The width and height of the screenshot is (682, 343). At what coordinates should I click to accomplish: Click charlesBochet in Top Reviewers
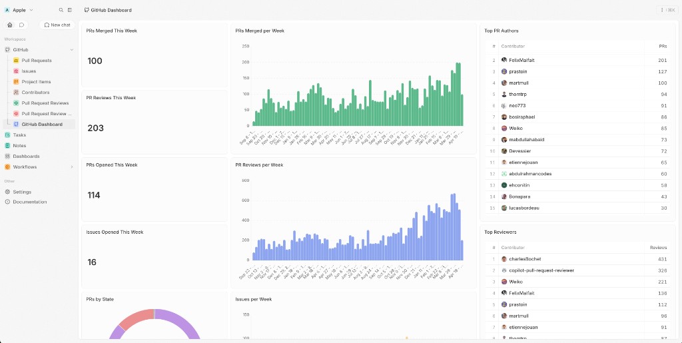click(x=525, y=259)
